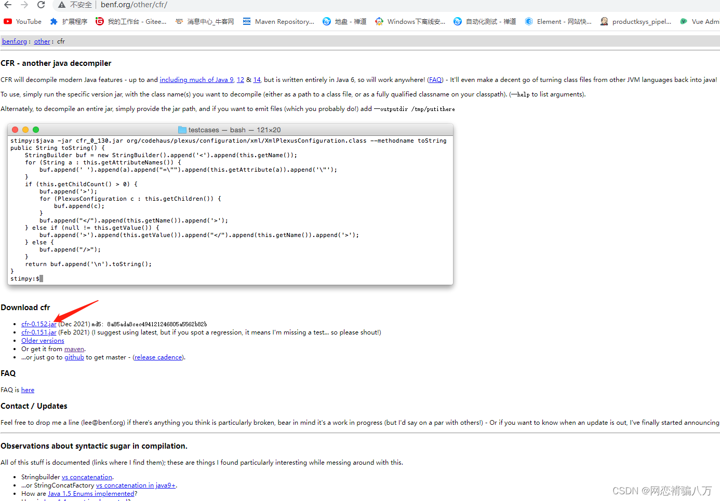Screen dimensions: 720x501
Task: Open the productksys_pipel bookmark
Action: pos(636,21)
